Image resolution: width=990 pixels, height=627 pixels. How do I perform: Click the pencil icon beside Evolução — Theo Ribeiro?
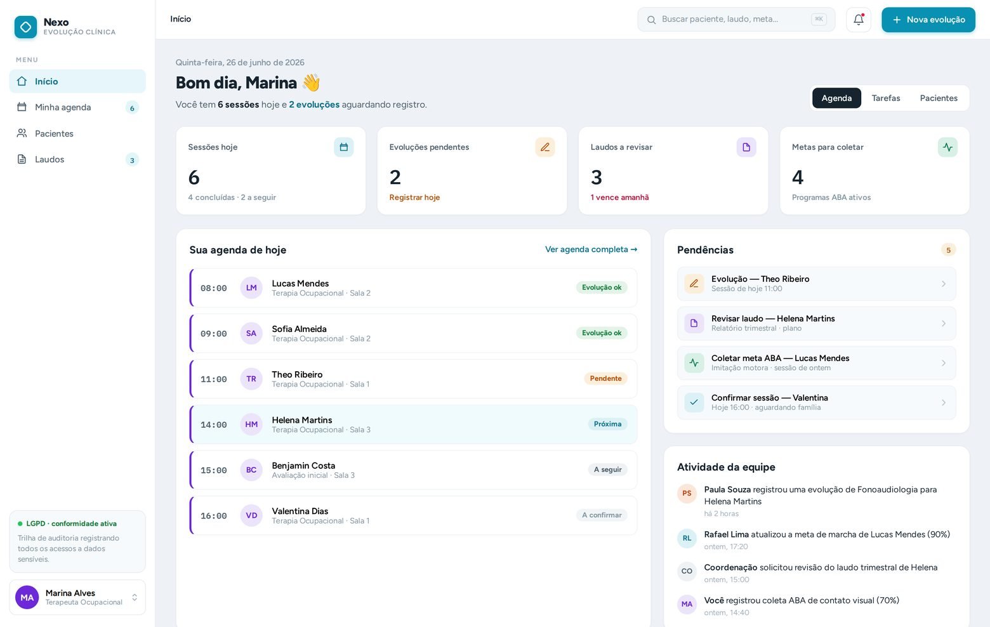click(694, 284)
